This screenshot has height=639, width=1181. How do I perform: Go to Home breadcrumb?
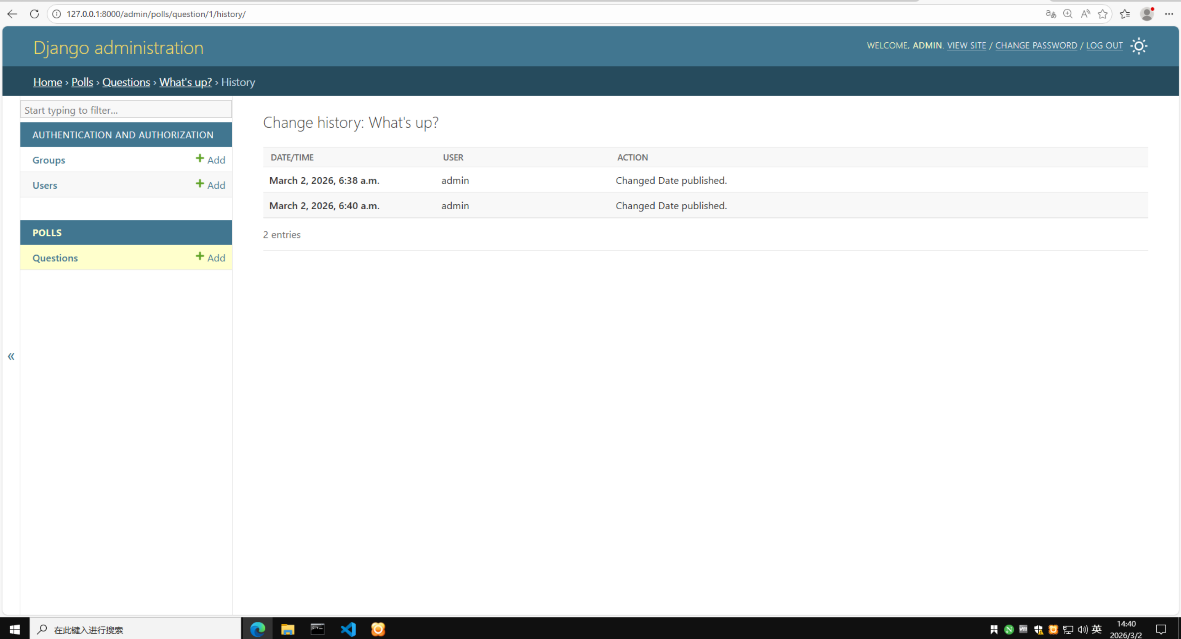click(47, 82)
